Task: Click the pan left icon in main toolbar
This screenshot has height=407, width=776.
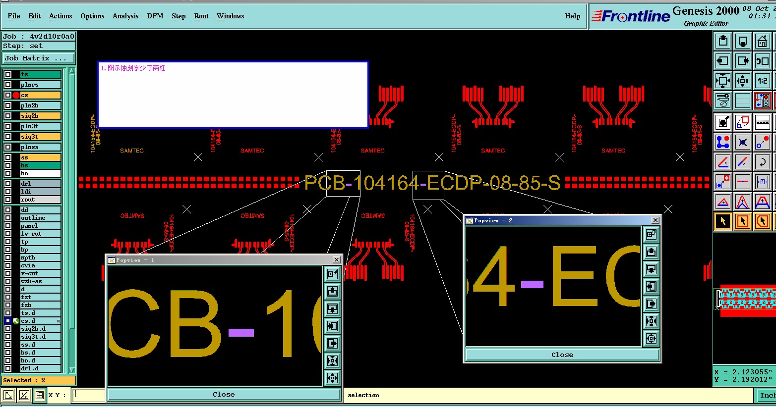Action: click(x=723, y=61)
